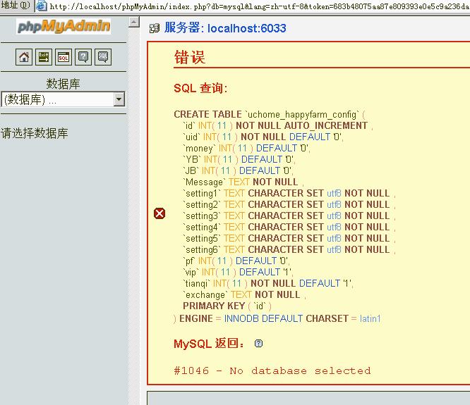The width and height of the screenshot is (470, 405).
Task: Open the phpMyAdmin documentation help icon
Action: click(x=83, y=57)
